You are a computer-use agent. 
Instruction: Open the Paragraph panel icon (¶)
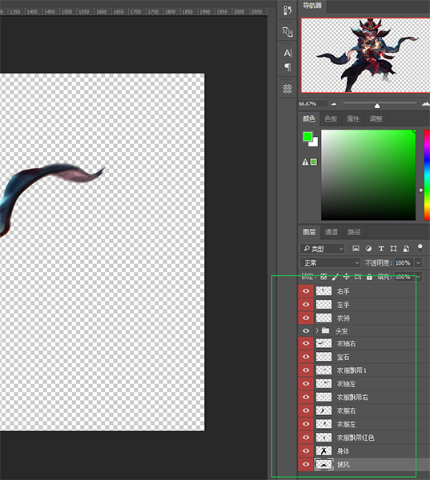287,67
